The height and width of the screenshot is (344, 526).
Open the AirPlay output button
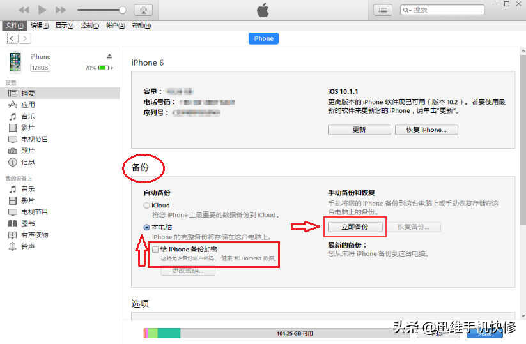click(143, 10)
